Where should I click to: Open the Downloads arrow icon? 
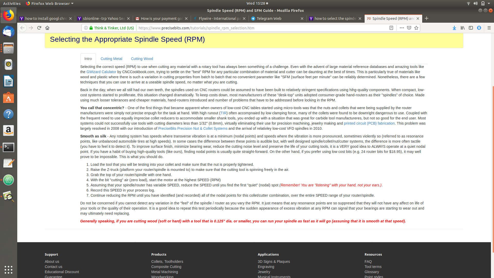pyautogui.click(x=454, y=28)
